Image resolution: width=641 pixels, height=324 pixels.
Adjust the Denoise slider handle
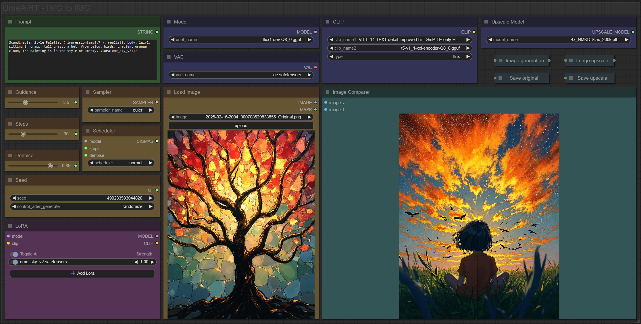pos(50,166)
